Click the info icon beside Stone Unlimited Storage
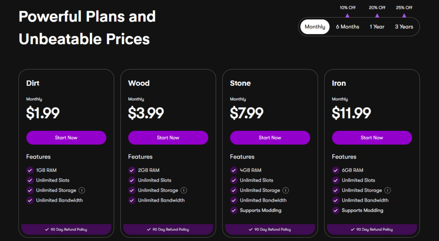439x241 pixels. [286, 190]
